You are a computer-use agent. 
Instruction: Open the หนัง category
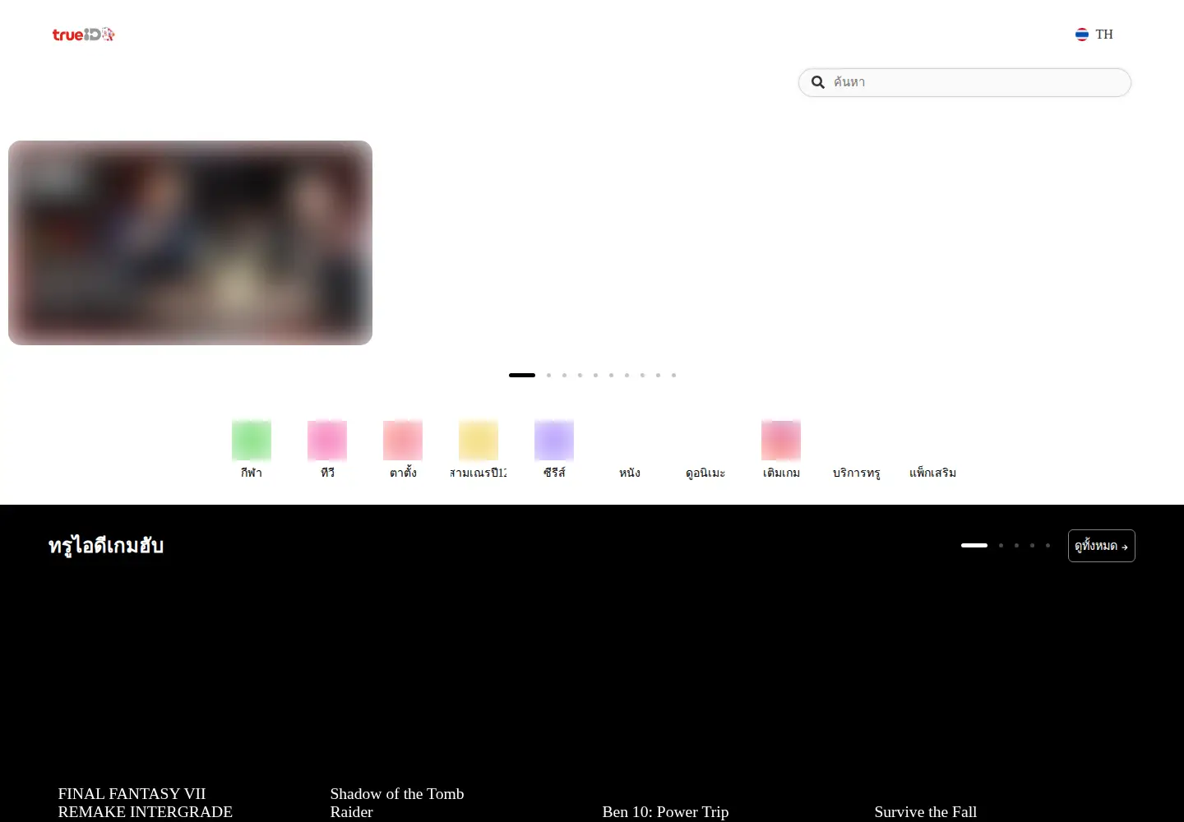pyautogui.click(x=630, y=473)
